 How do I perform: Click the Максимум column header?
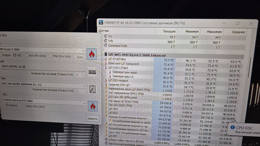click(214, 32)
